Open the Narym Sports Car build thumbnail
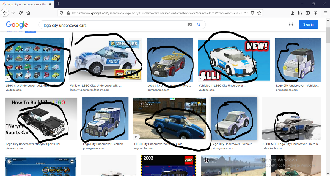Screen dimensions: 330x176 [41, 119]
